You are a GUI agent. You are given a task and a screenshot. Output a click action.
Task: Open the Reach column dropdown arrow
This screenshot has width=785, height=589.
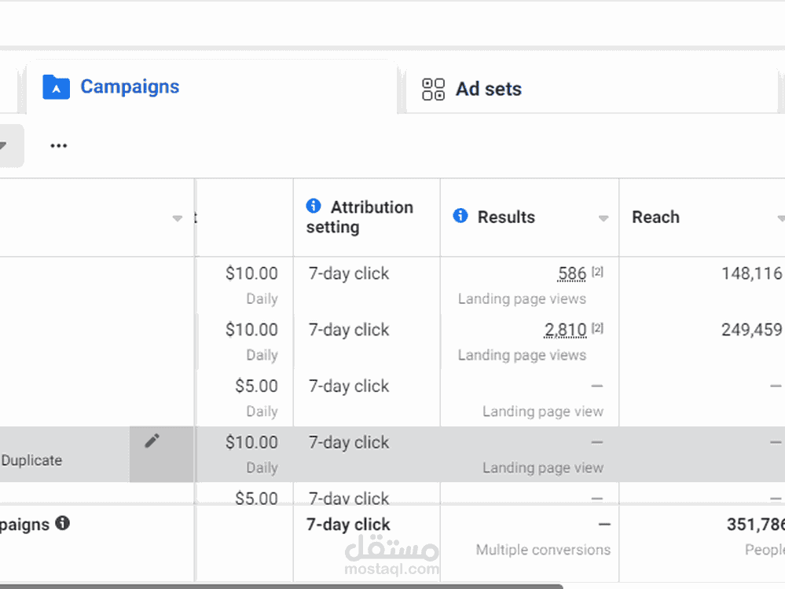click(x=780, y=219)
